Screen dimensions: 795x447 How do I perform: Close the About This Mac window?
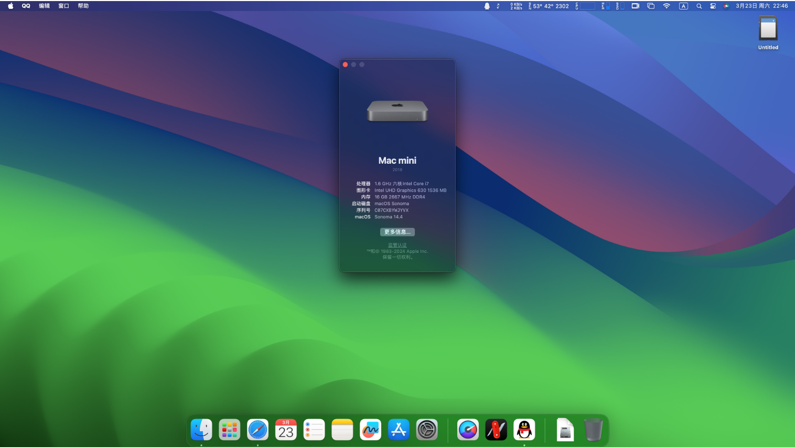pos(346,65)
